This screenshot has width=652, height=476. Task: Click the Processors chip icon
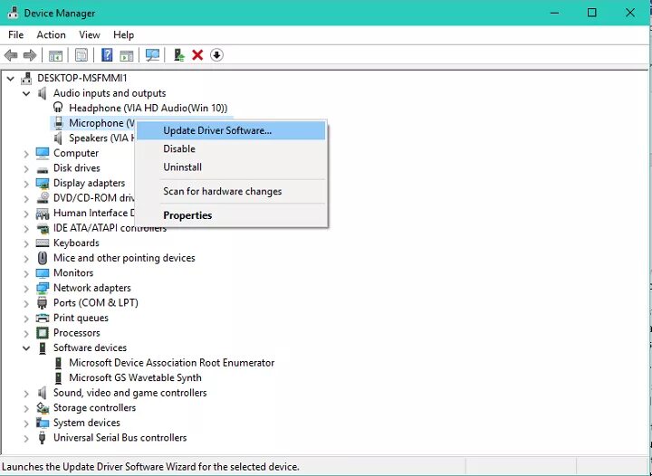(x=43, y=333)
